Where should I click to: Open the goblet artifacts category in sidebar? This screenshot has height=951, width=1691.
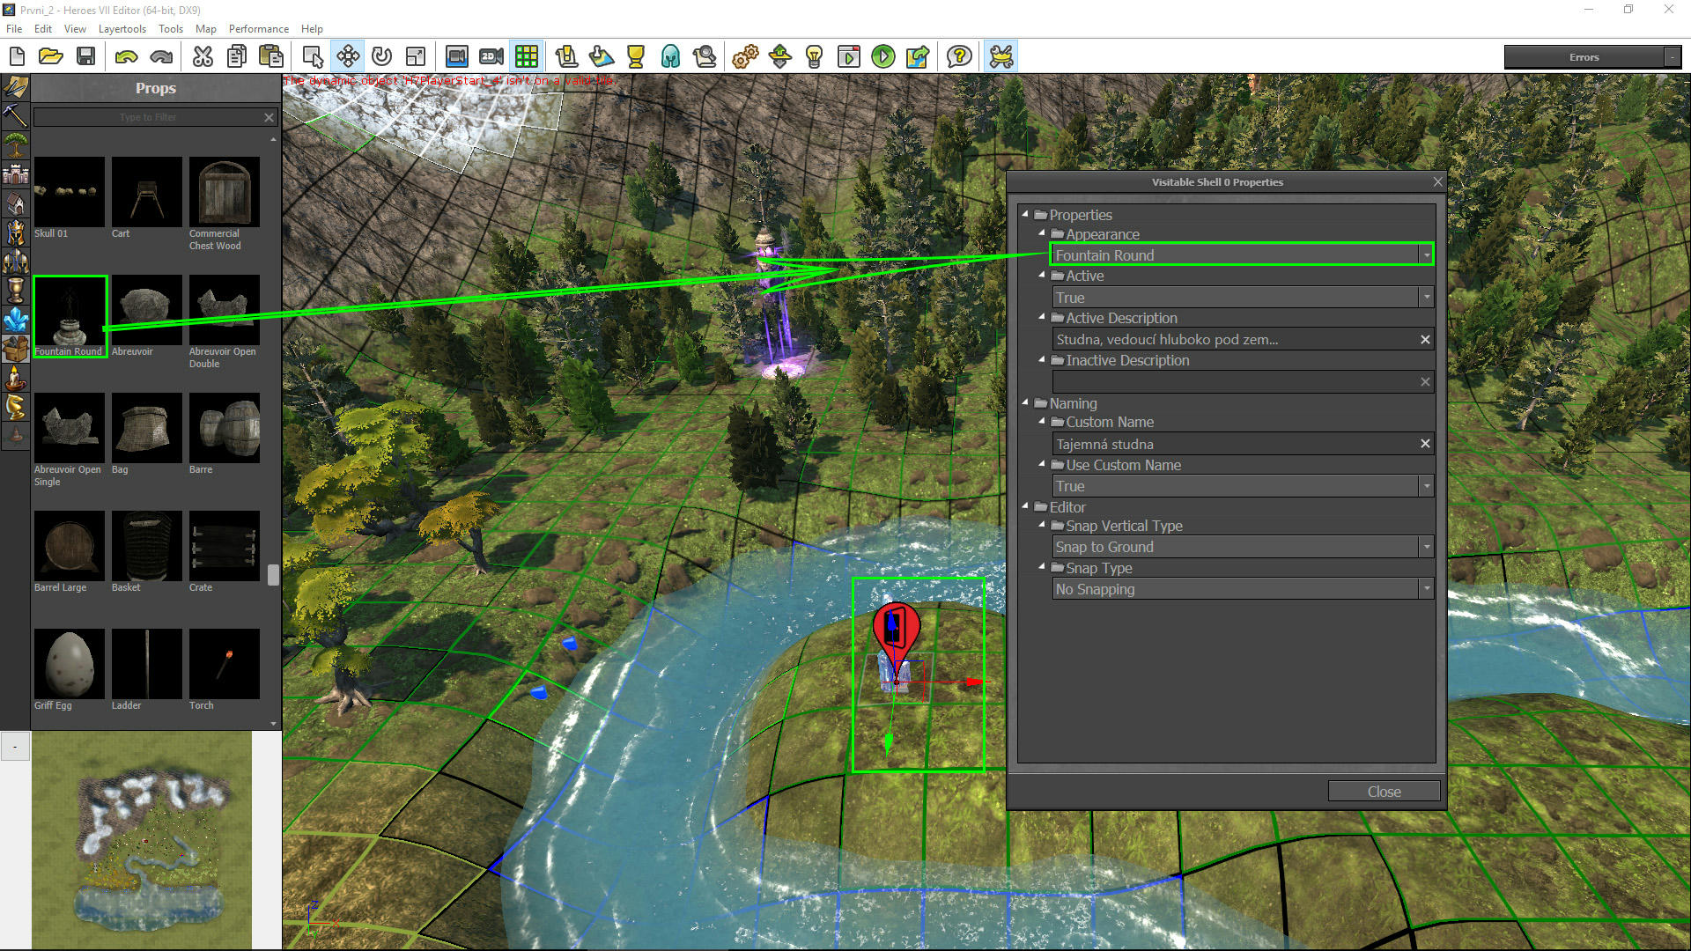(16, 291)
